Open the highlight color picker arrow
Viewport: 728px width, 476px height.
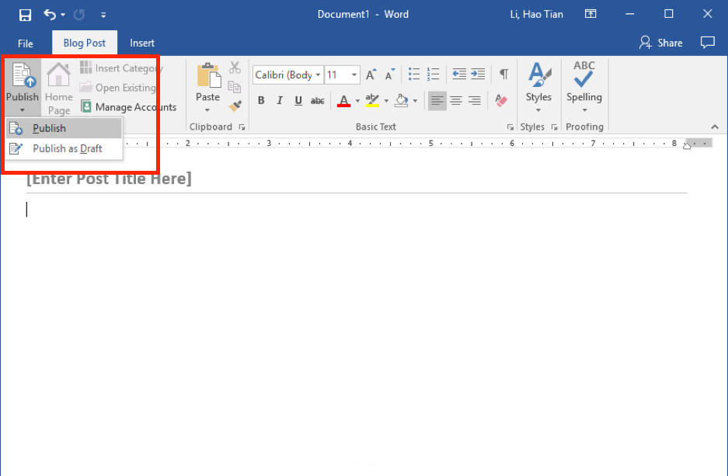[x=386, y=101]
